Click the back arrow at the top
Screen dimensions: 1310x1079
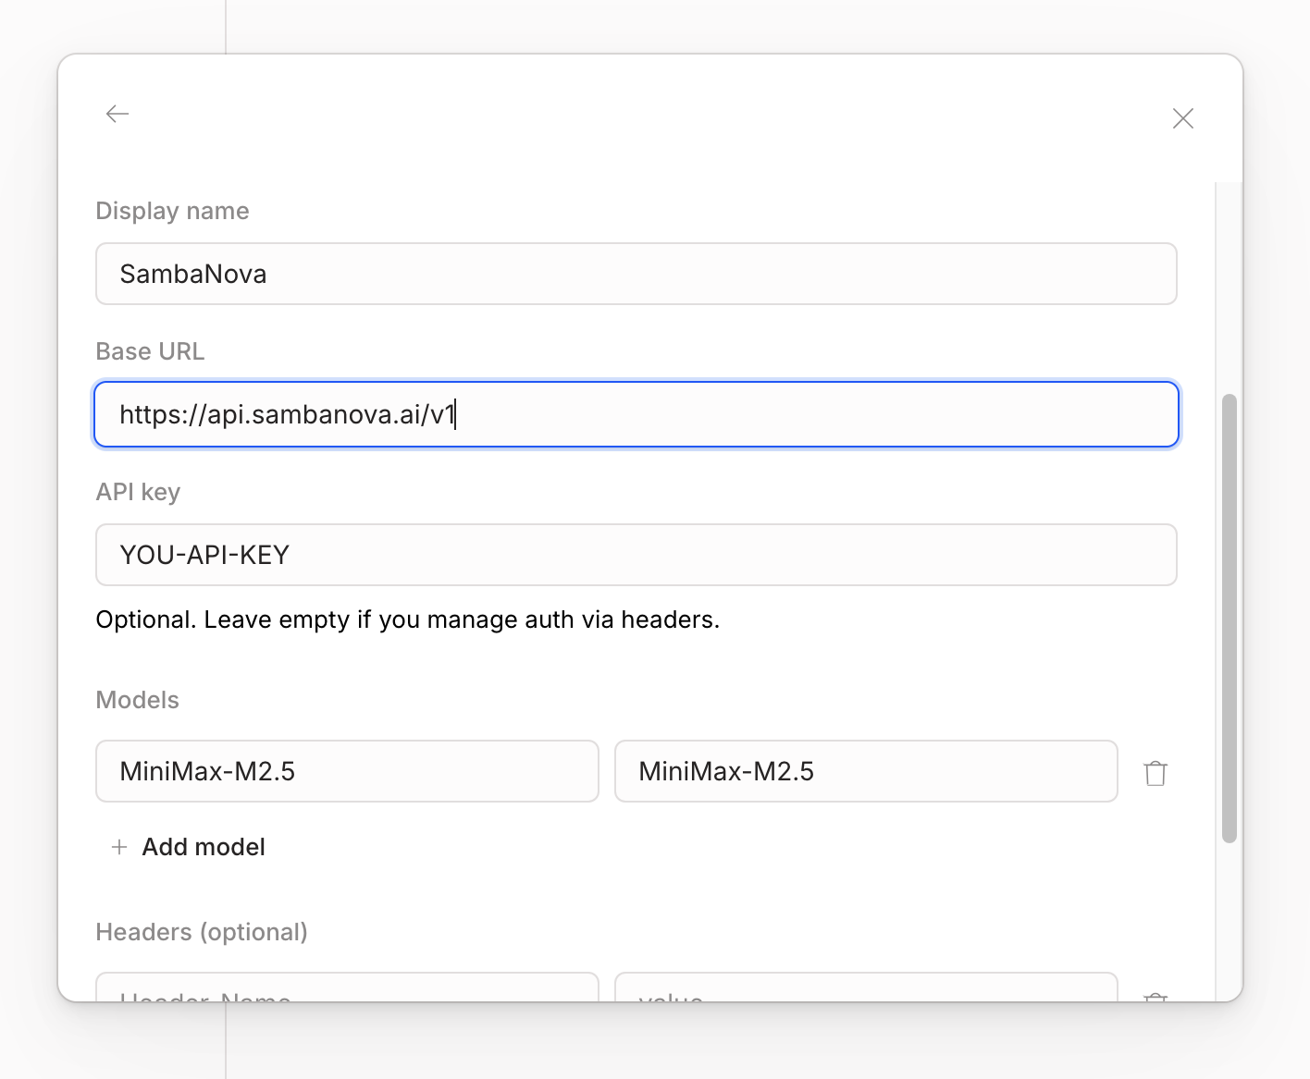(117, 113)
